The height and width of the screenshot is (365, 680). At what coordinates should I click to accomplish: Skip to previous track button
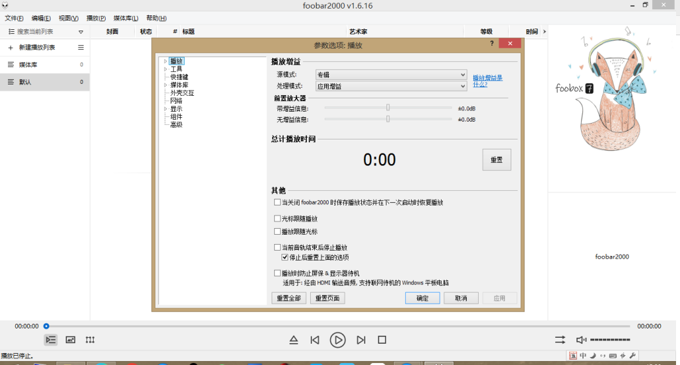coord(315,340)
